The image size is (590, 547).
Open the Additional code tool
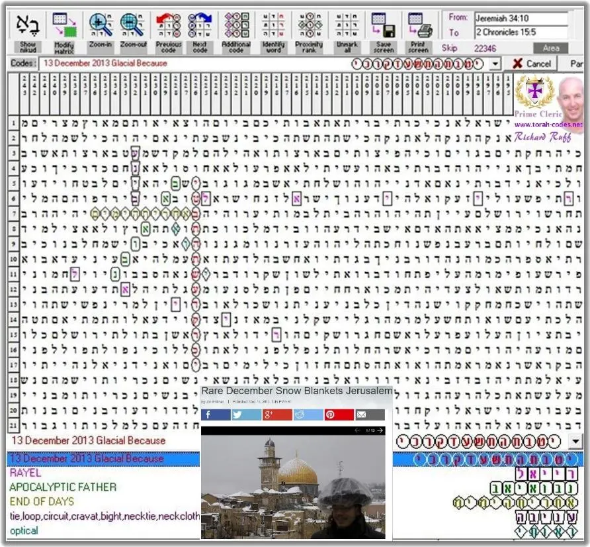(236, 25)
